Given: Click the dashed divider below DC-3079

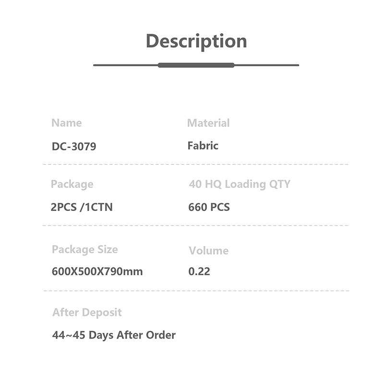Looking at the screenshot, I should 196,164.
